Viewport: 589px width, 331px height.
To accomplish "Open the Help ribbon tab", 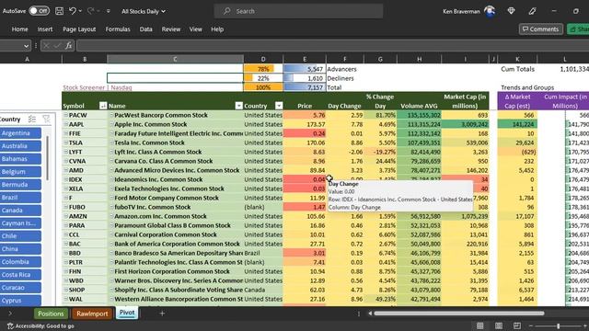I will click(217, 29).
